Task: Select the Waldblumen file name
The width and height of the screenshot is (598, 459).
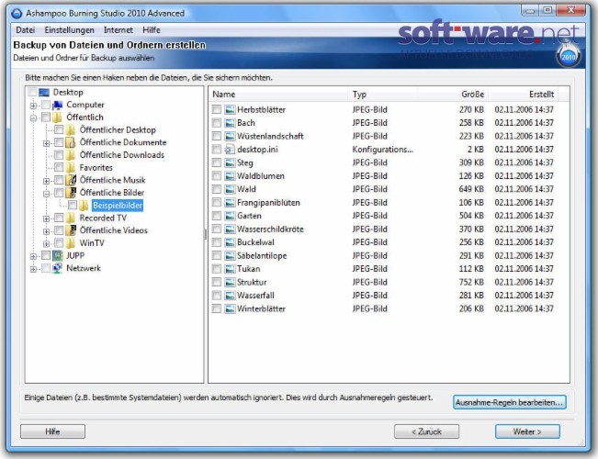Action: pyautogui.click(x=261, y=176)
